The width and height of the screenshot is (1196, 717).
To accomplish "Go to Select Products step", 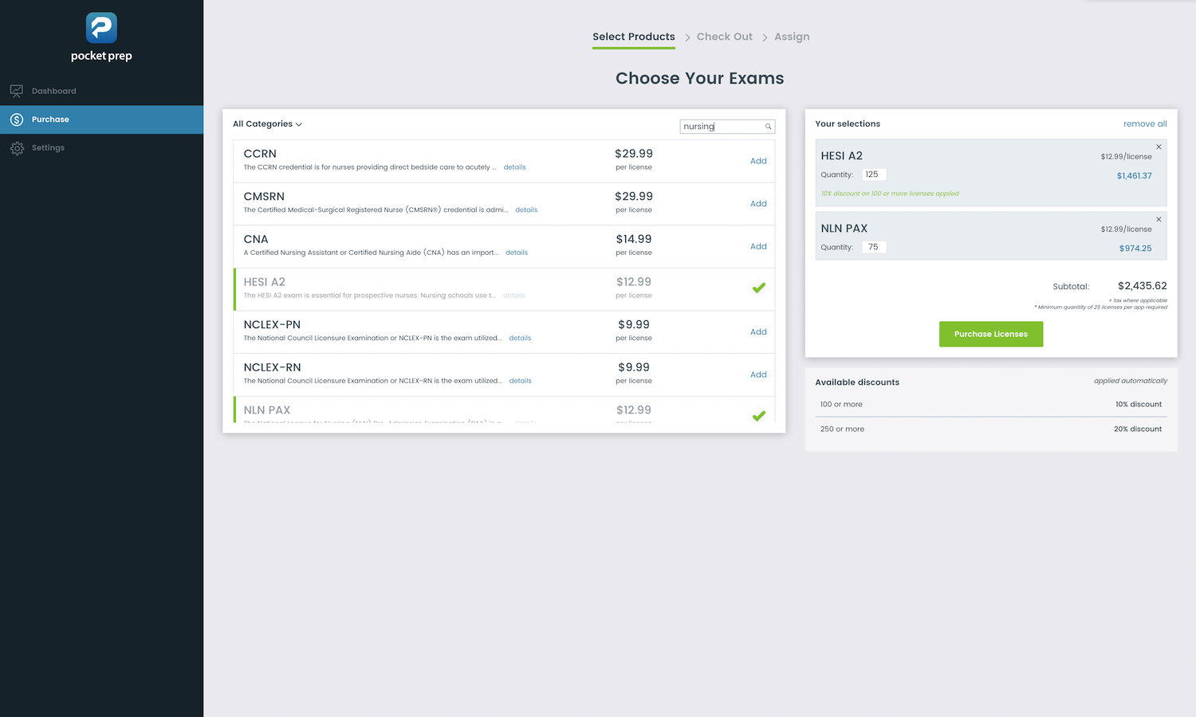I will (634, 37).
